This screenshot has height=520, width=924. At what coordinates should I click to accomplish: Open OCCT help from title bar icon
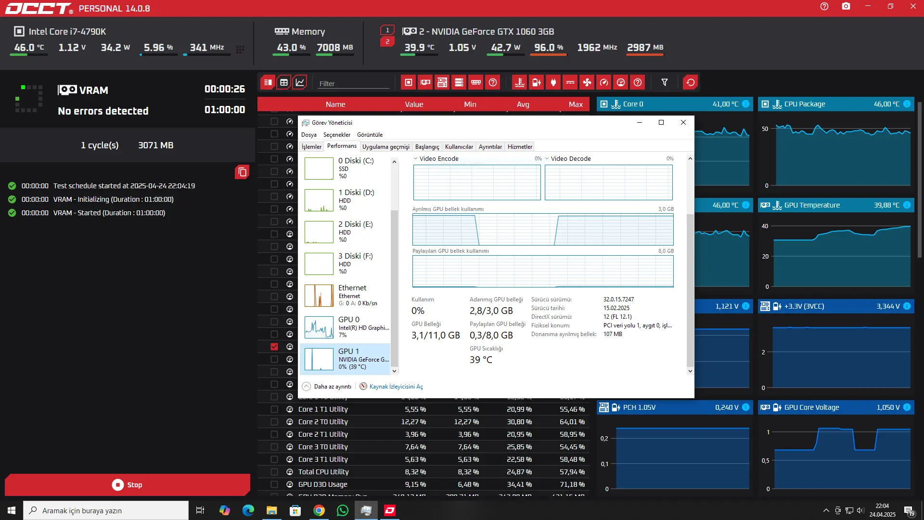point(824,6)
